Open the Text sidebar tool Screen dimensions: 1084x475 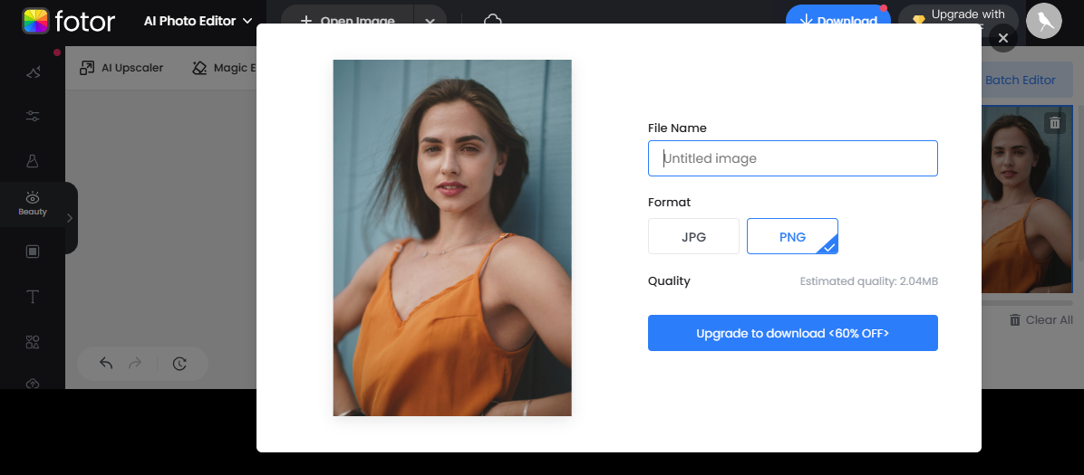[33, 297]
